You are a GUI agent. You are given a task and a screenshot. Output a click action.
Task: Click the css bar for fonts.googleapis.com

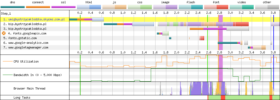coord(165,33)
